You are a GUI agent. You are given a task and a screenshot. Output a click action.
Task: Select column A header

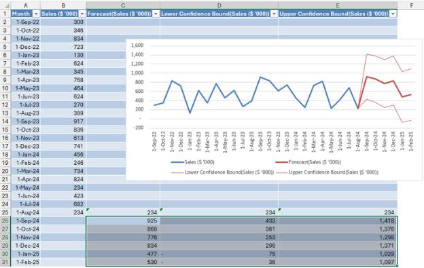[x=26, y=5]
